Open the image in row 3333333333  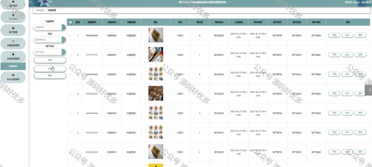(155, 133)
